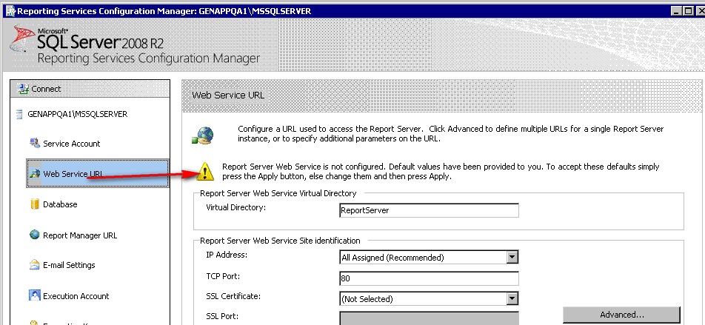Click Report Server Web Service Virtual Directory heading
The width and height of the screenshot is (705, 325).
(x=278, y=193)
